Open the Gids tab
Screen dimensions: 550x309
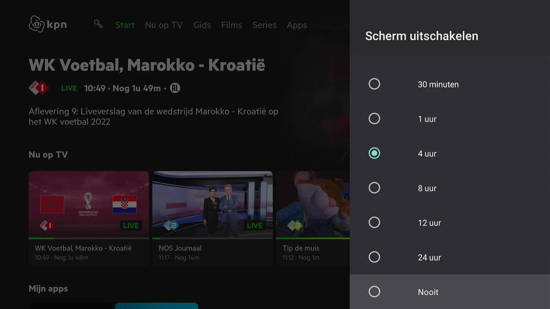(202, 25)
